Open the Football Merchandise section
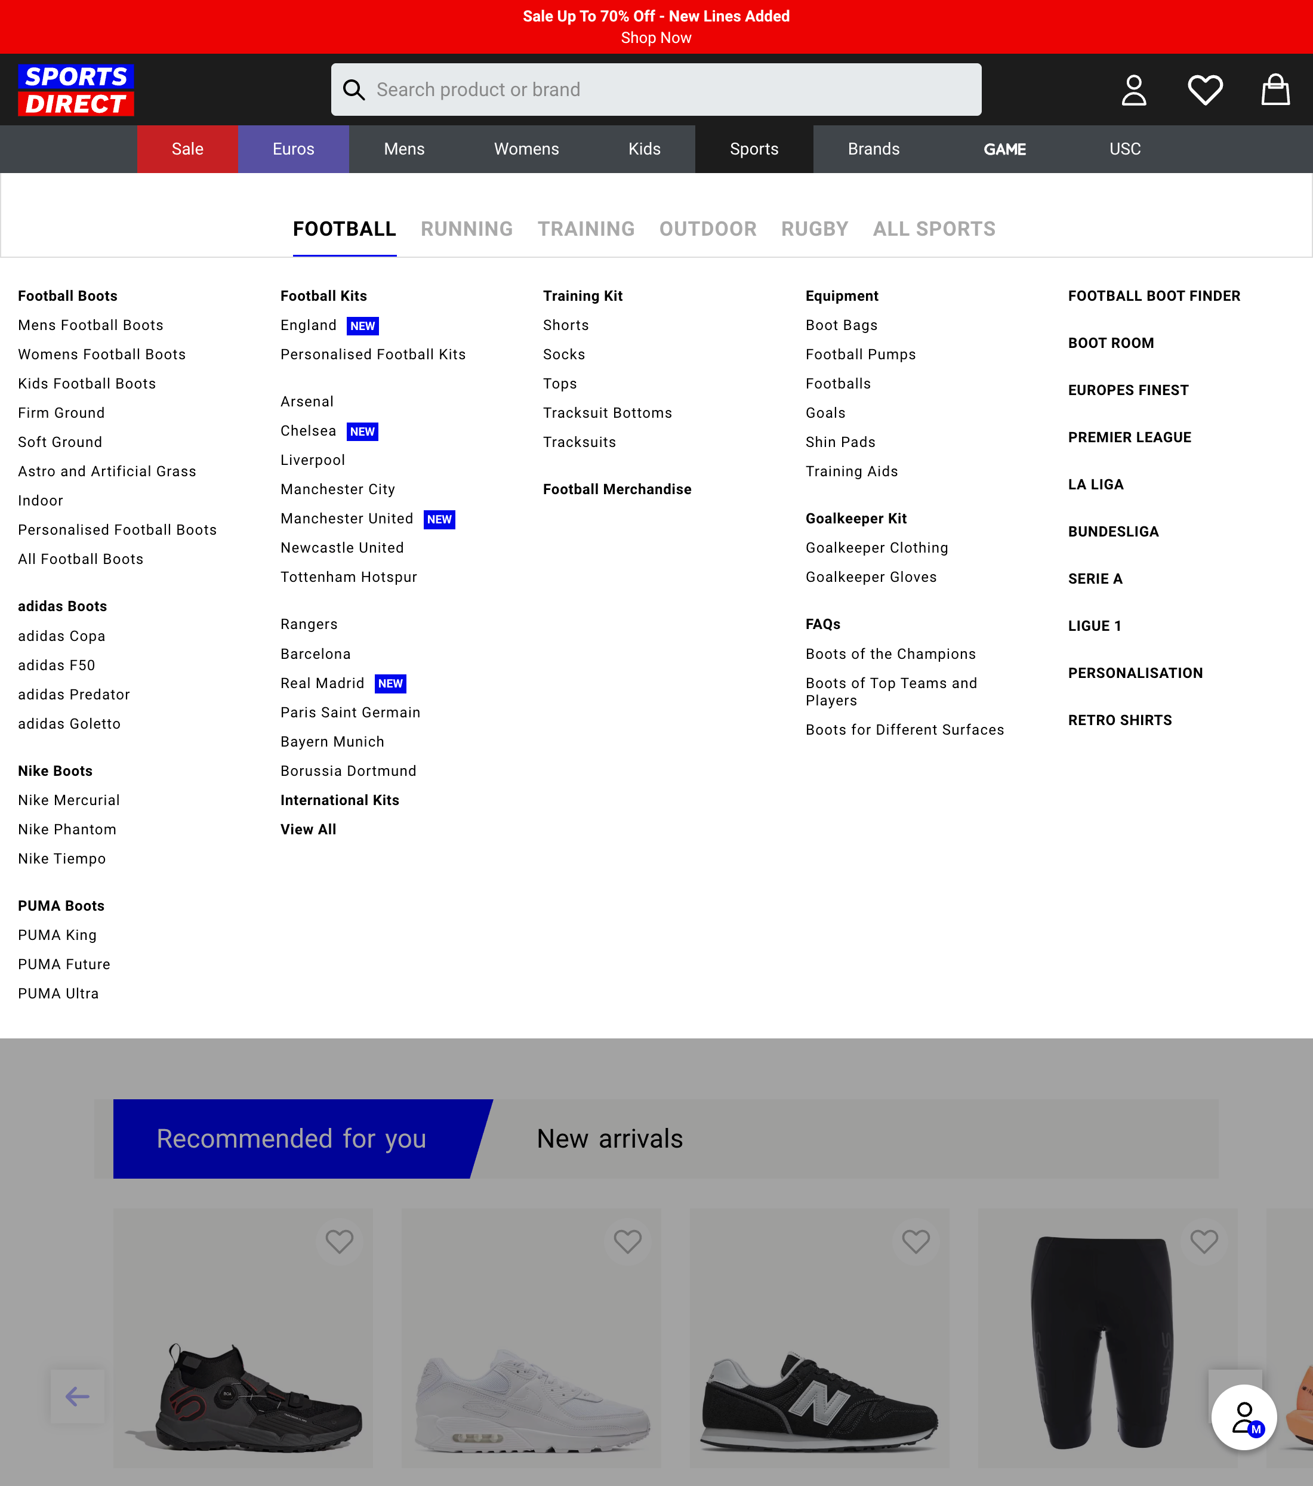Image resolution: width=1313 pixels, height=1486 pixels. point(617,489)
